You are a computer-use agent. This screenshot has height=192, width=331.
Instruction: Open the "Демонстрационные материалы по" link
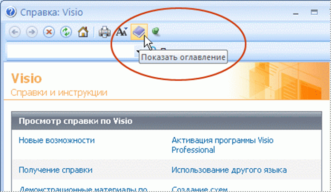point(84,189)
